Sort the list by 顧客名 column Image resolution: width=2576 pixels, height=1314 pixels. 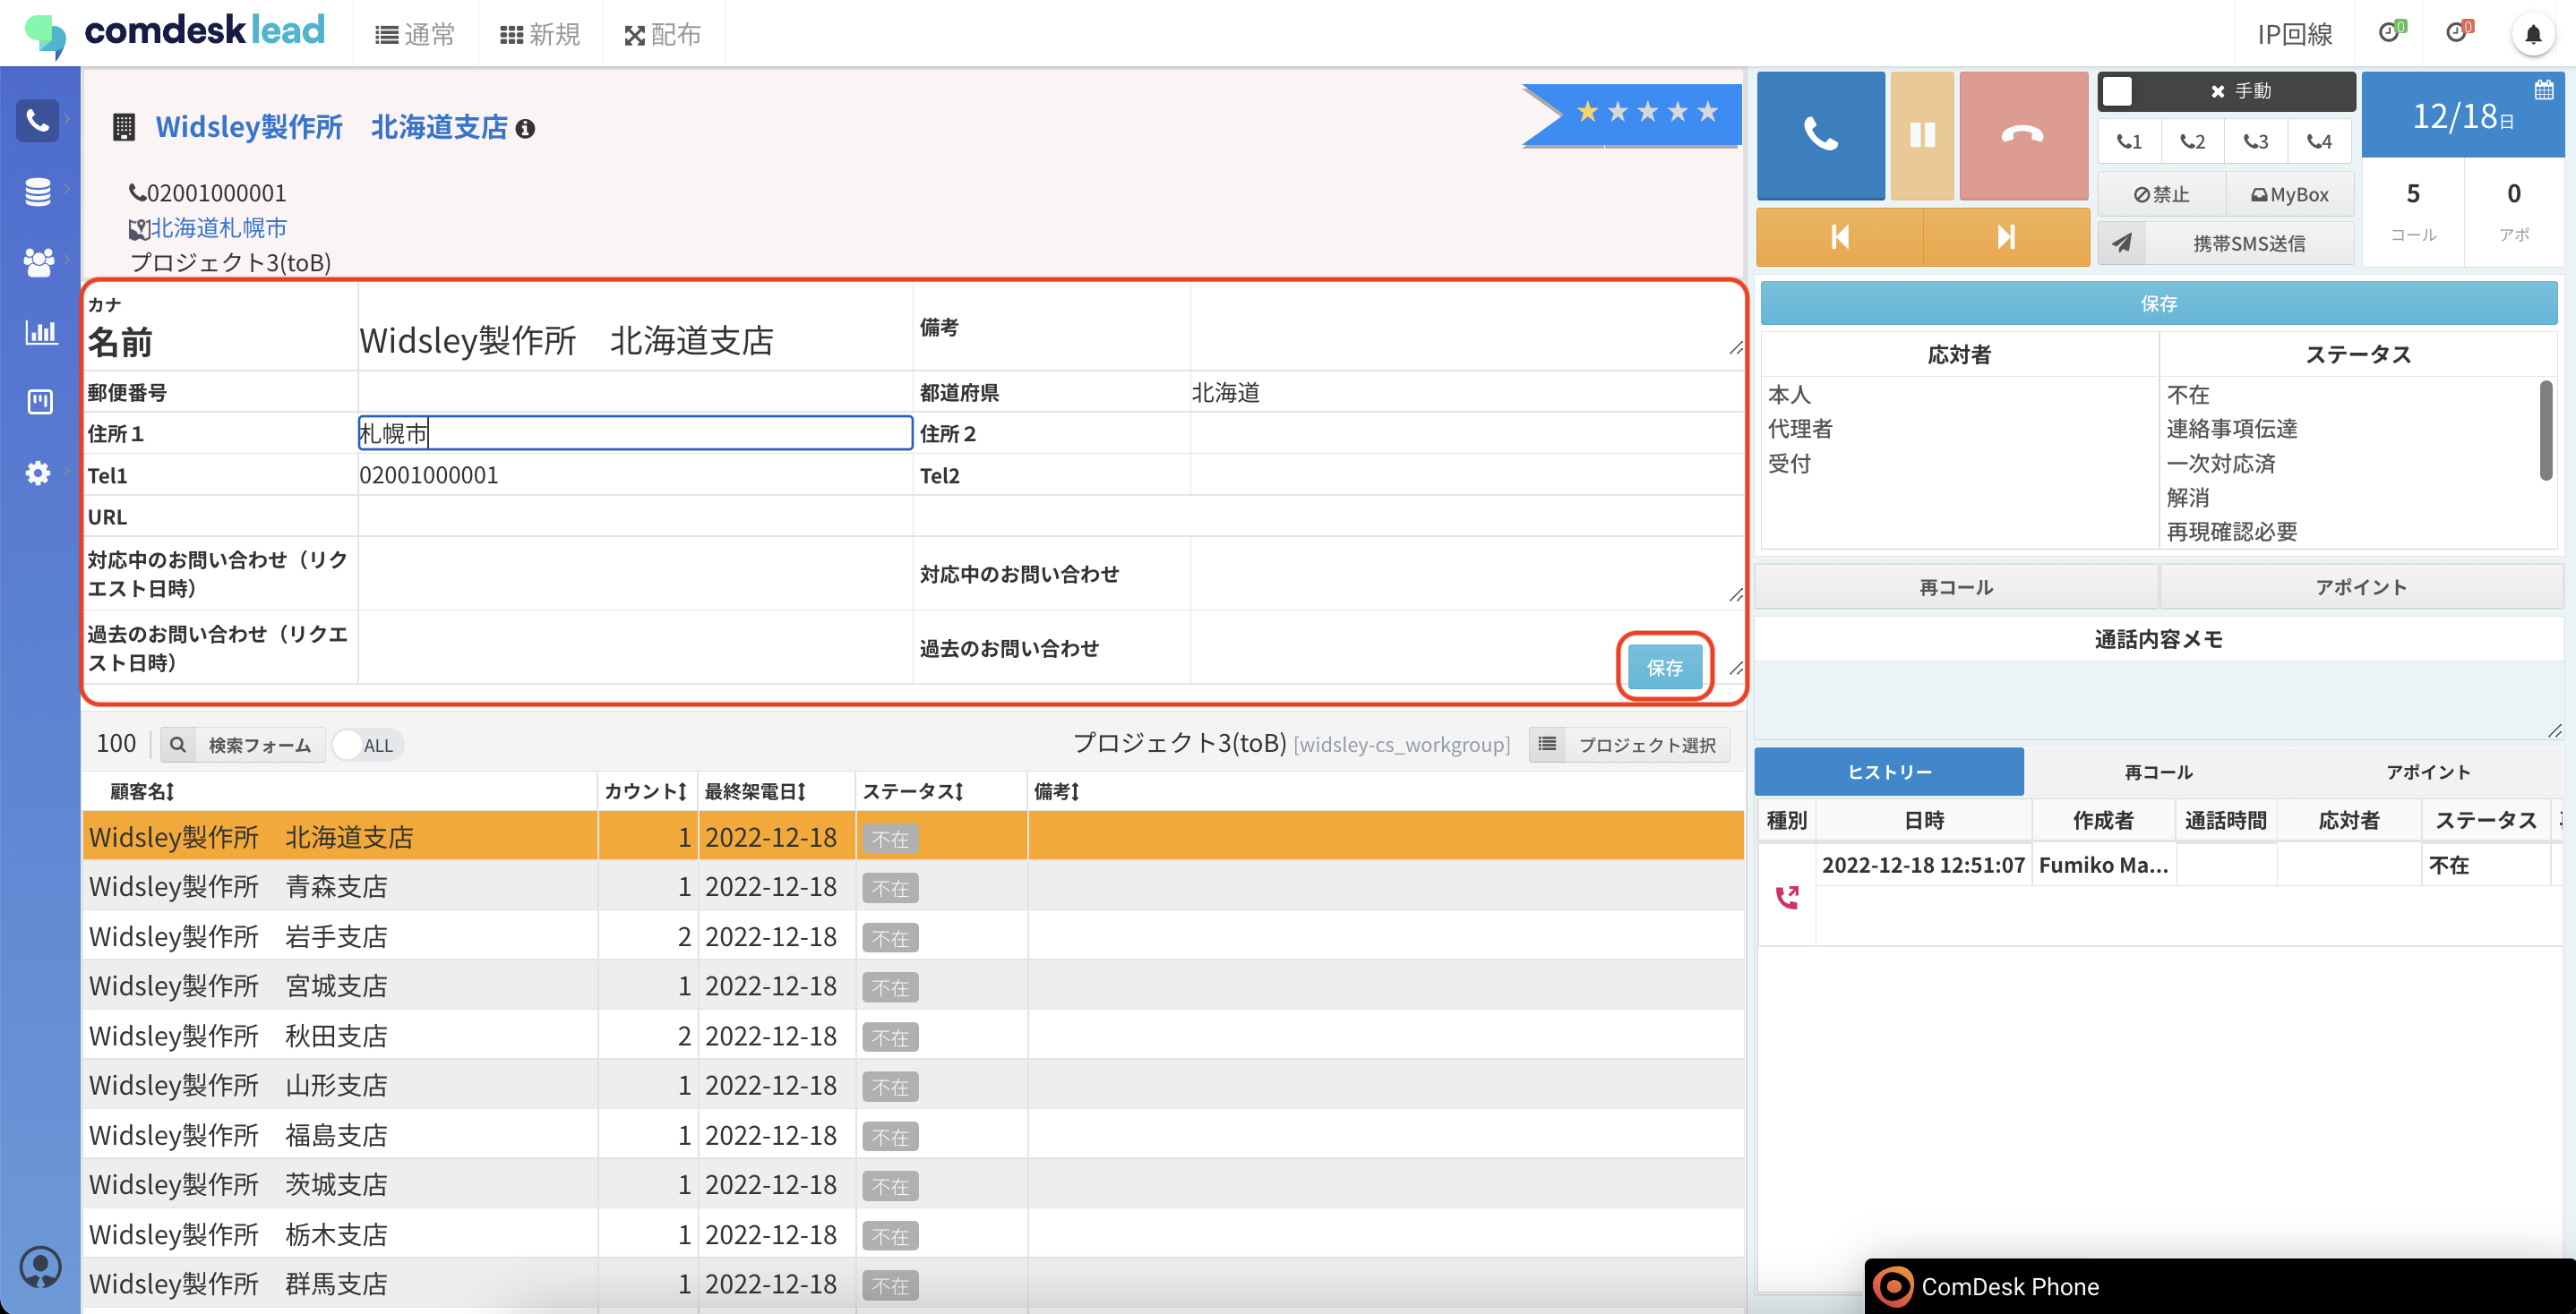tap(142, 791)
